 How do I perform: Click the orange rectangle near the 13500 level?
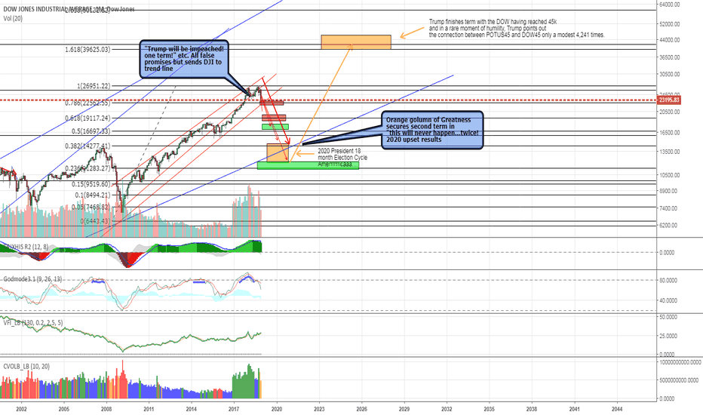click(278, 152)
